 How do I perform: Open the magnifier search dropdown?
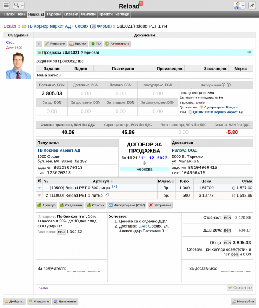coord(19,5)
